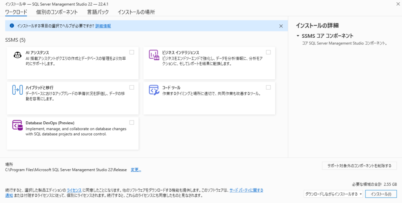Select the コード ツール checkbox
This screenshot has width=402, height=203.
[268, 87]
